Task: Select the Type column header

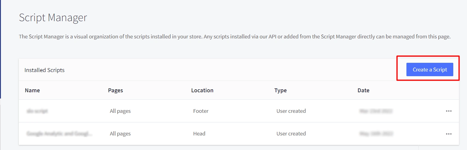Action: (x=280, y=90)
